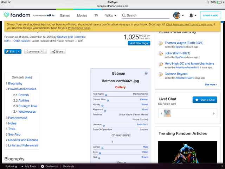Open Comments button
Image resolution: width=225 pixels, height=169 pixels.
pos(36,51)
